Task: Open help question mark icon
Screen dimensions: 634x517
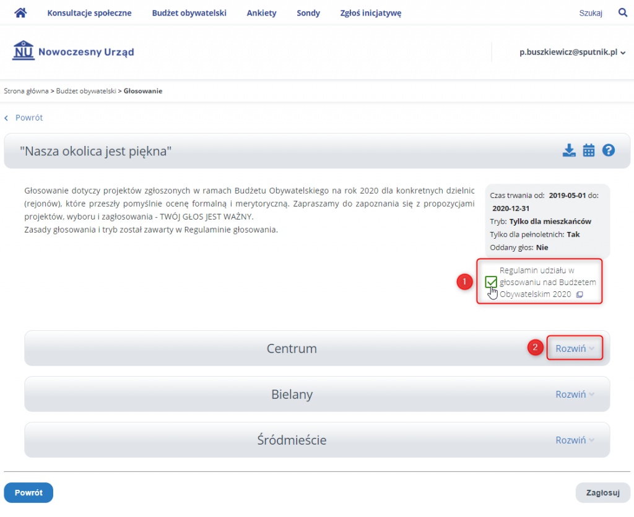Action: [x=609, y=150]
